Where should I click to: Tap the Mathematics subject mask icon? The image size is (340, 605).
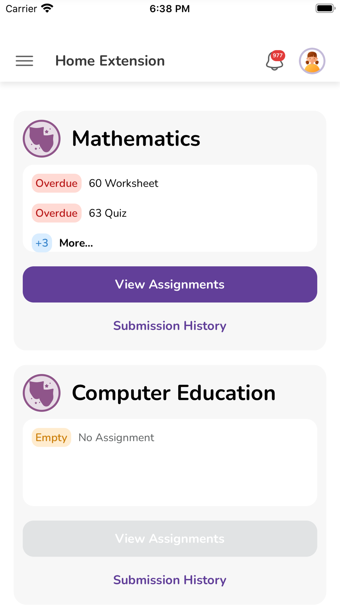tap(41, 138)
